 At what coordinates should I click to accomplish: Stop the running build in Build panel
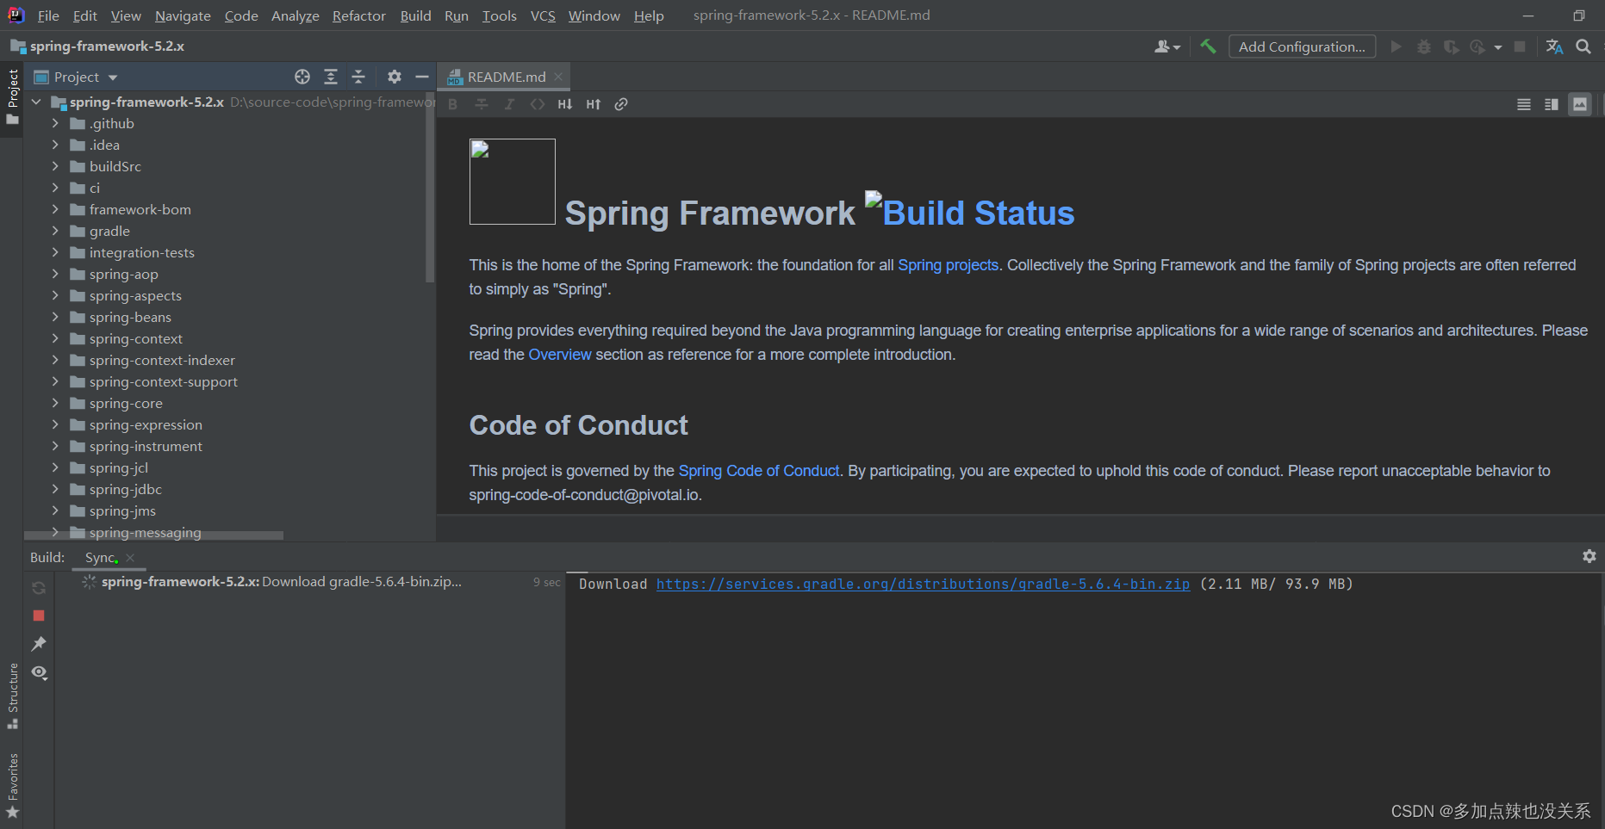[x=39, y=616]
